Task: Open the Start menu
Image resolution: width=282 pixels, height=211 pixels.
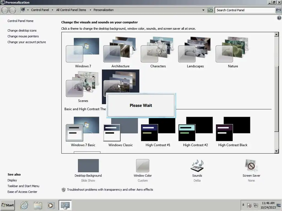Action: [7, 205]
